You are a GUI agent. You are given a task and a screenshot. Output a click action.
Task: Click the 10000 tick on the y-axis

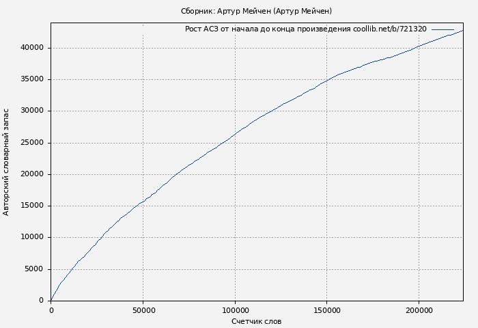(x=32, y=237)
